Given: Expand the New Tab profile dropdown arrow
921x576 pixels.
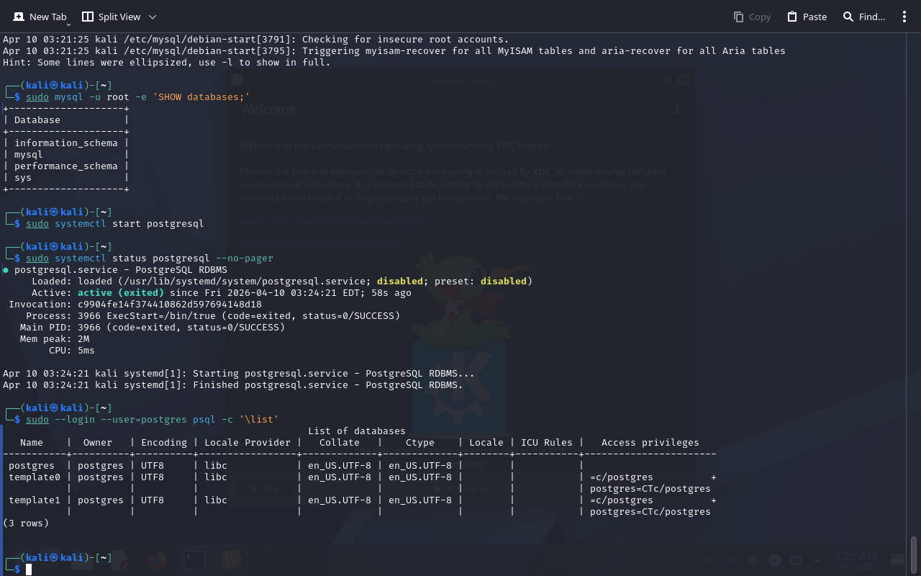Looking at the screenshot, I should pyautogui.click(x=68, y=25).
